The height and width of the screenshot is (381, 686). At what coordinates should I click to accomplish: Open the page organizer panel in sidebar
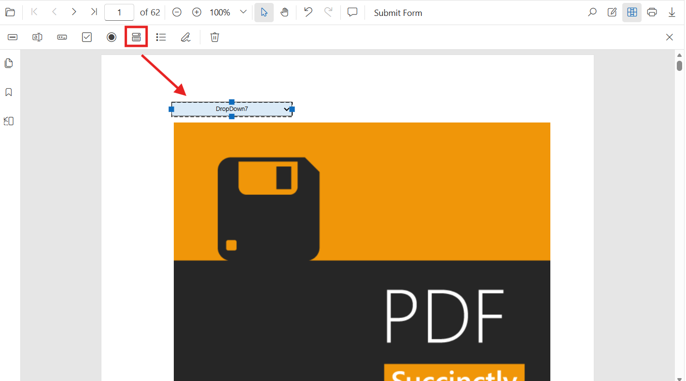coord(9,121)
